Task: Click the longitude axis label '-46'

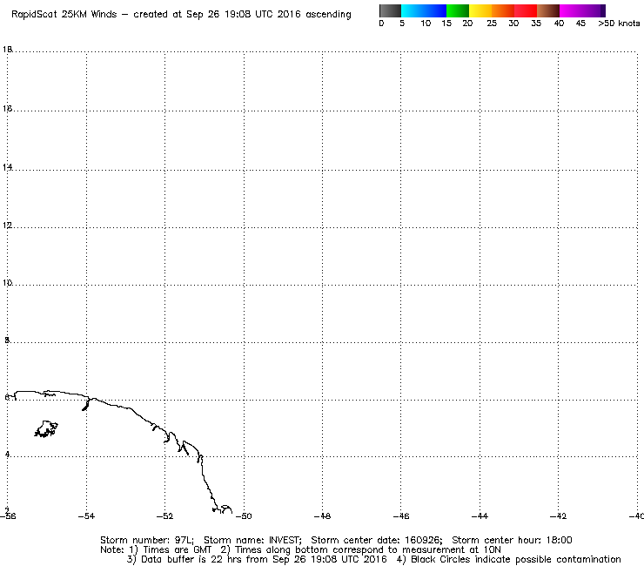Action: (x=401, y=516)
